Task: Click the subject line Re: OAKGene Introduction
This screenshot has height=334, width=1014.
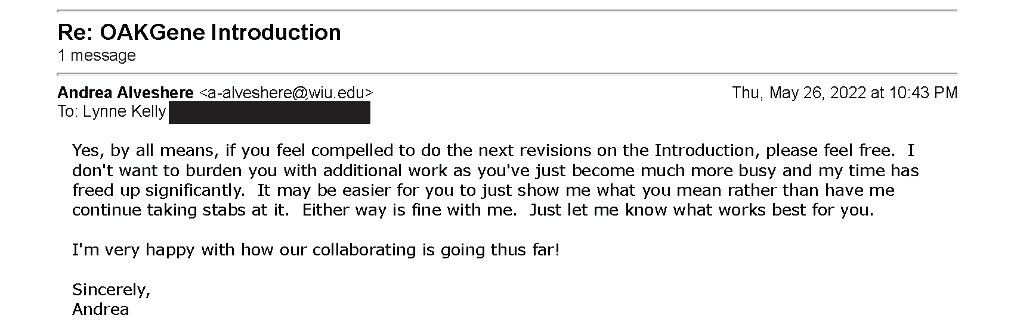Action: click(199, 32)
